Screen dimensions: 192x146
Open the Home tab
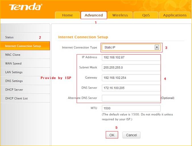tap(67, 15)
